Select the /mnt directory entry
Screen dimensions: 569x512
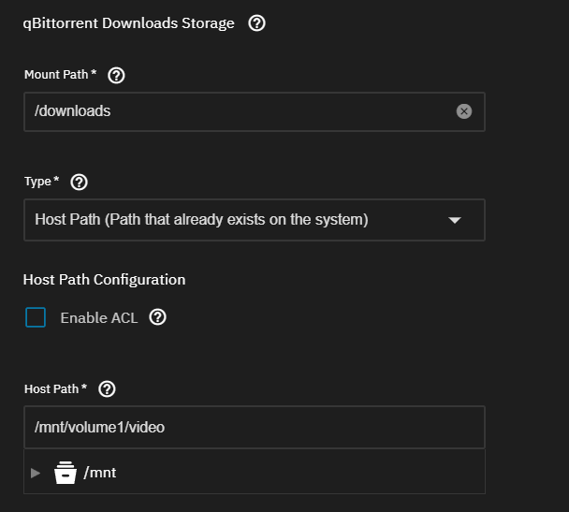100,473
